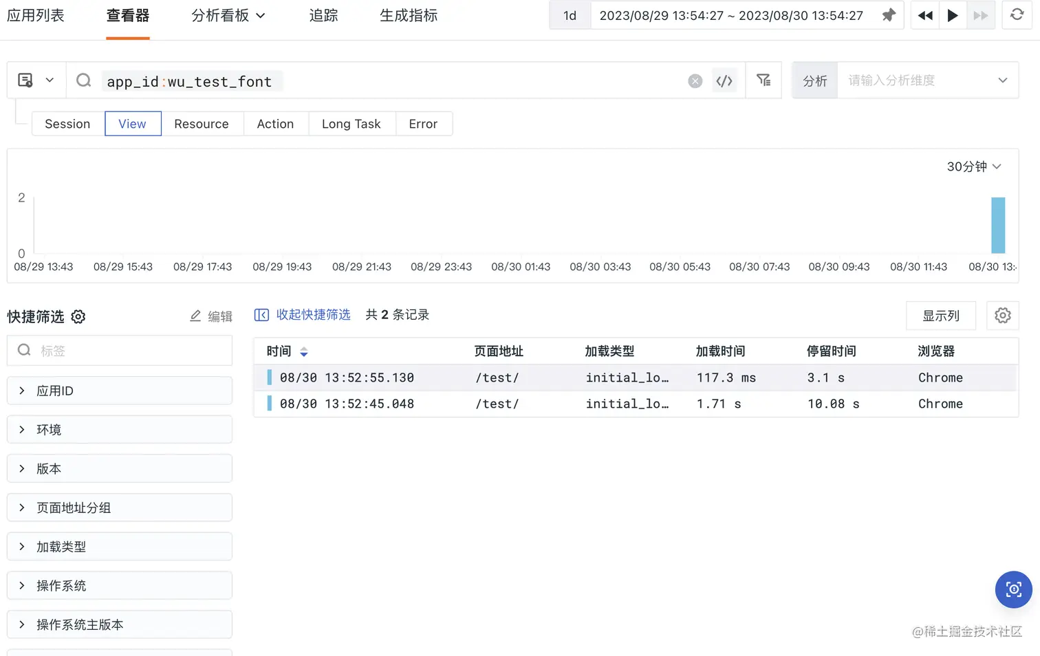Viewport: 1040px width, 656px height.
Task: Switch to code query mode
Action: click(x=724, y=81)
